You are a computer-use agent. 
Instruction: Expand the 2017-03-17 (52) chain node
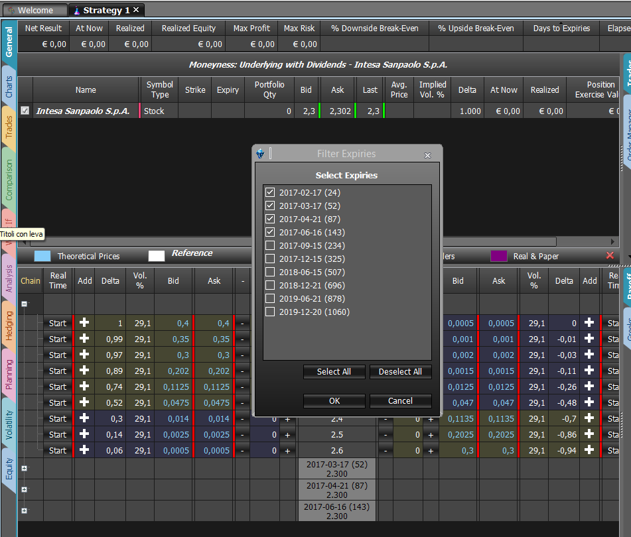tap(24, 468)
